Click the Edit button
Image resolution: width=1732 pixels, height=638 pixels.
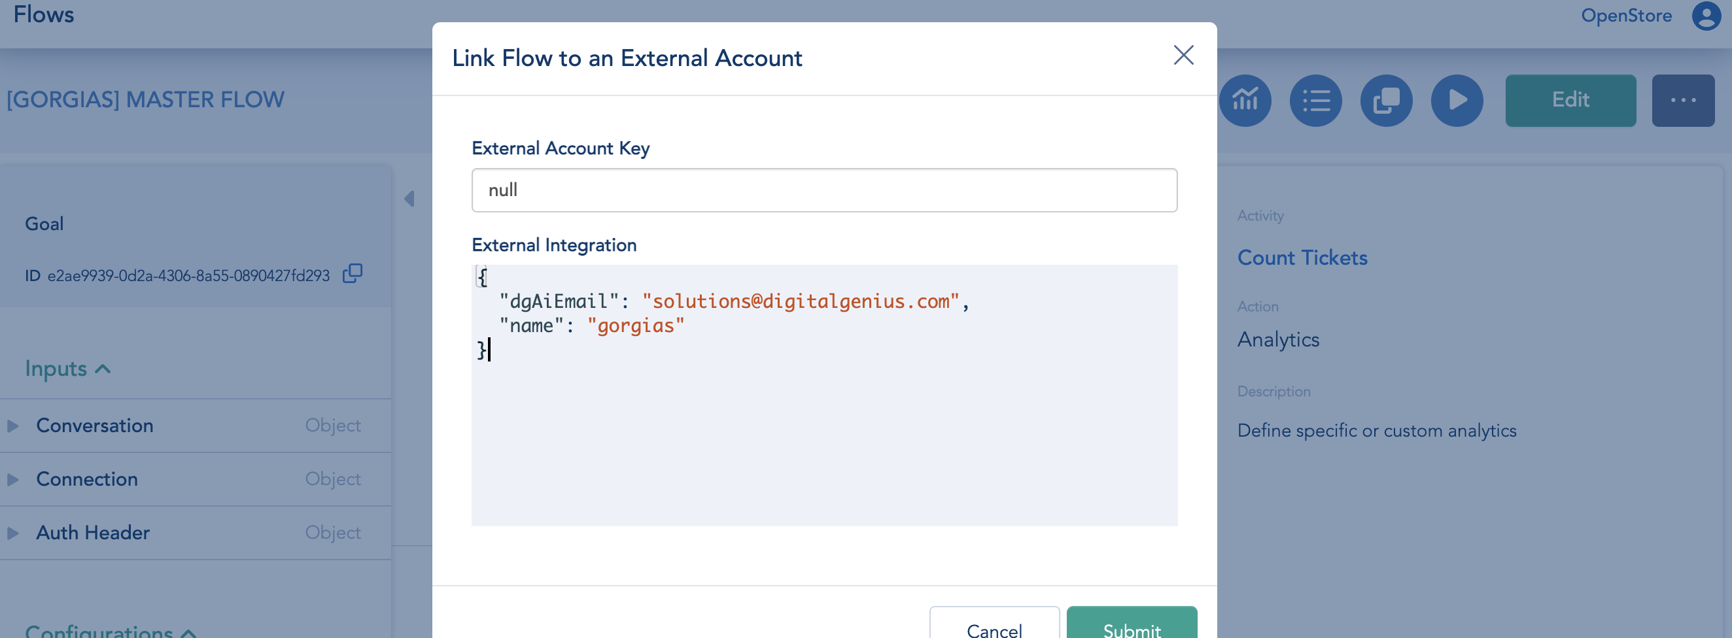tap(1570, 101)
